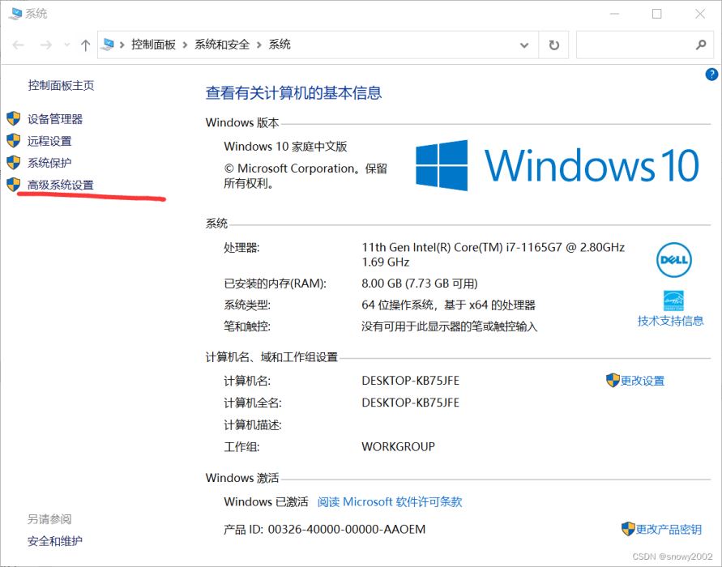
Task: Expand chevron after 系统和安全 breadcrumb
Action: pos(258,45)
